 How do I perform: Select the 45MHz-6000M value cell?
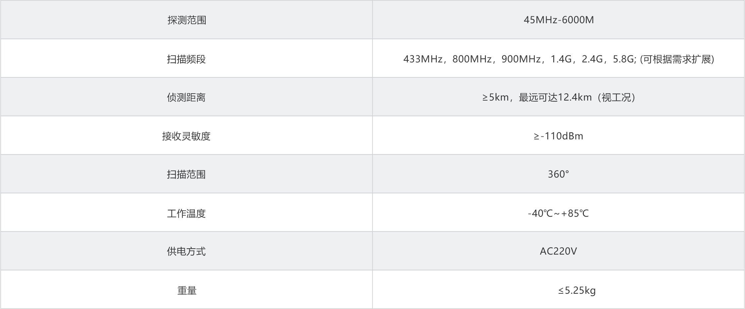(559, 20)
